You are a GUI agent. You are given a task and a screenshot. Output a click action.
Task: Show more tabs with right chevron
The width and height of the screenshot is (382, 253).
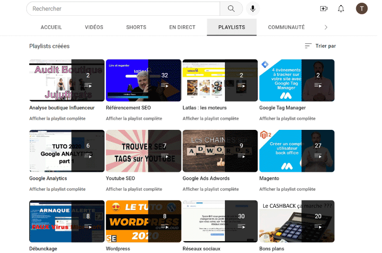click(x=326, y=27)
